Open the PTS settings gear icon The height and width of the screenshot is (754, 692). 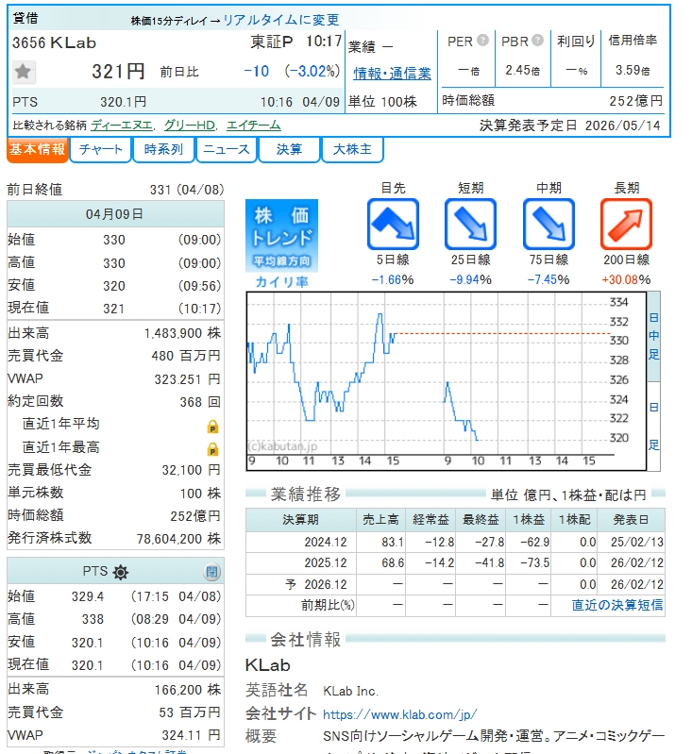(120, 572)
